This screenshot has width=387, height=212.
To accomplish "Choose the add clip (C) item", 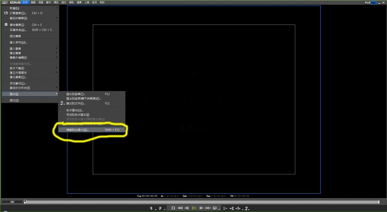I will click(30, 83).
